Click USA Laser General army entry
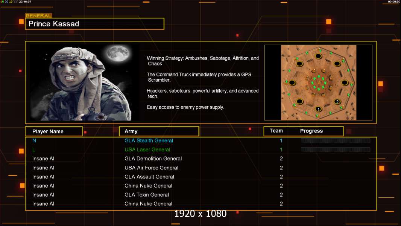The image size is (401, 226). pyautogui.click(x=147, y=150)
